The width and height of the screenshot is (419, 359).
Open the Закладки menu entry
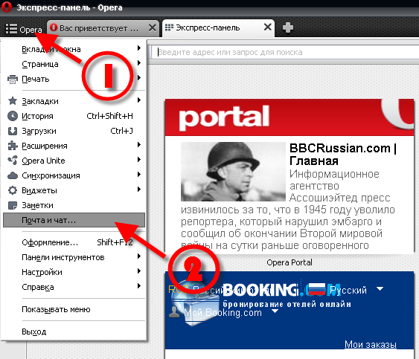(74, 101)
